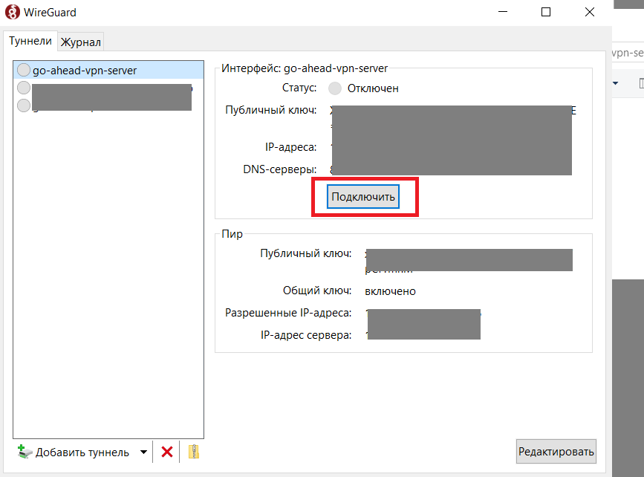Export tunnels using the zip archive icon

(193, 452)
